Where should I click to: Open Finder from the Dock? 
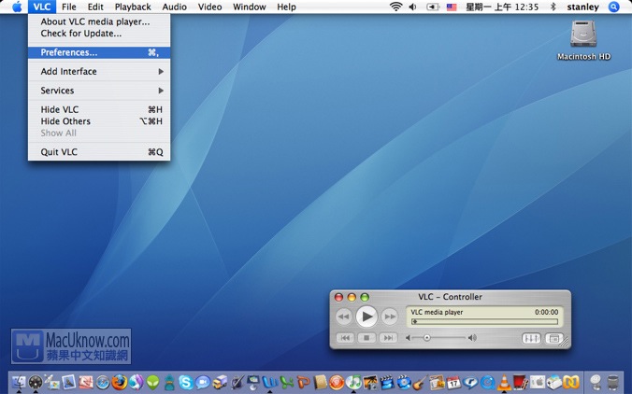click(x=19, y=382)
